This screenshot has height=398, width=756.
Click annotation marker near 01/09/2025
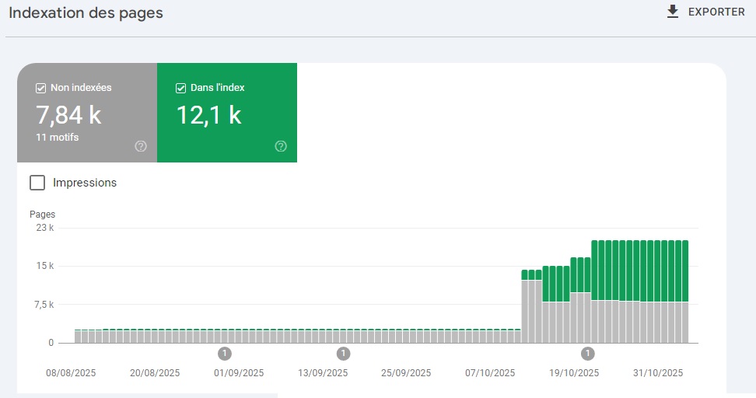pyautogui.click(x=225, y=354)
